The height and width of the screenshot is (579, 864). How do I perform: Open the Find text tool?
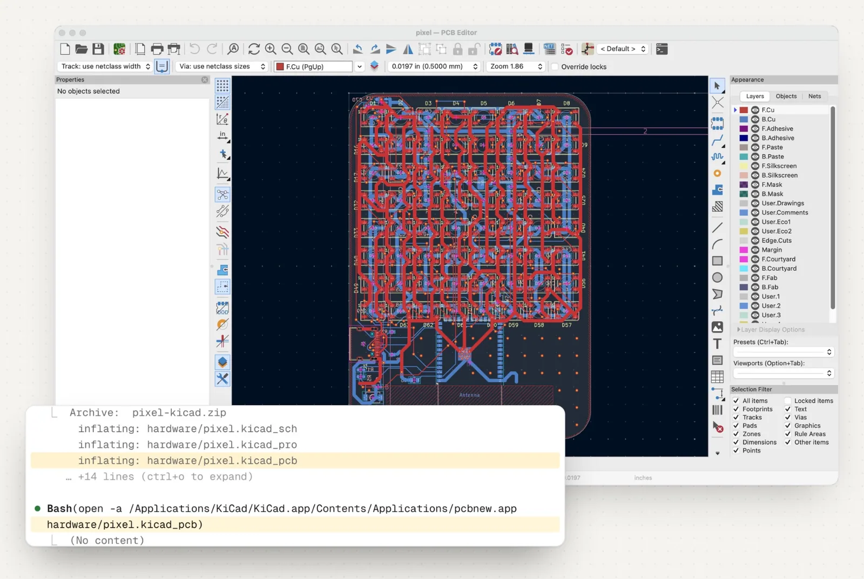[233, 49]
